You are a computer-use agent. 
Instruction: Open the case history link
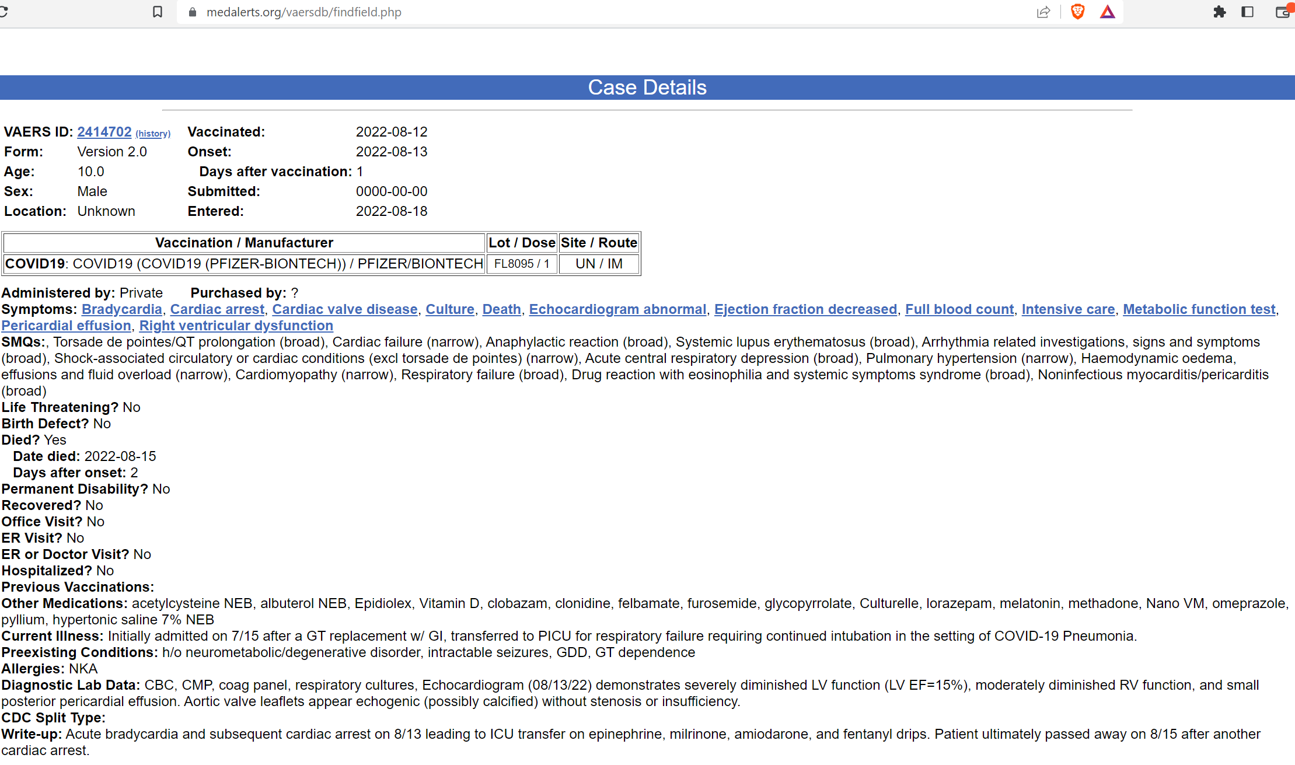(153, 134)
